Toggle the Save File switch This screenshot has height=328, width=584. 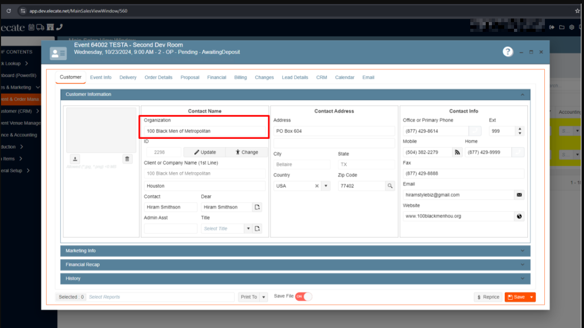click(x=303, y=297)
